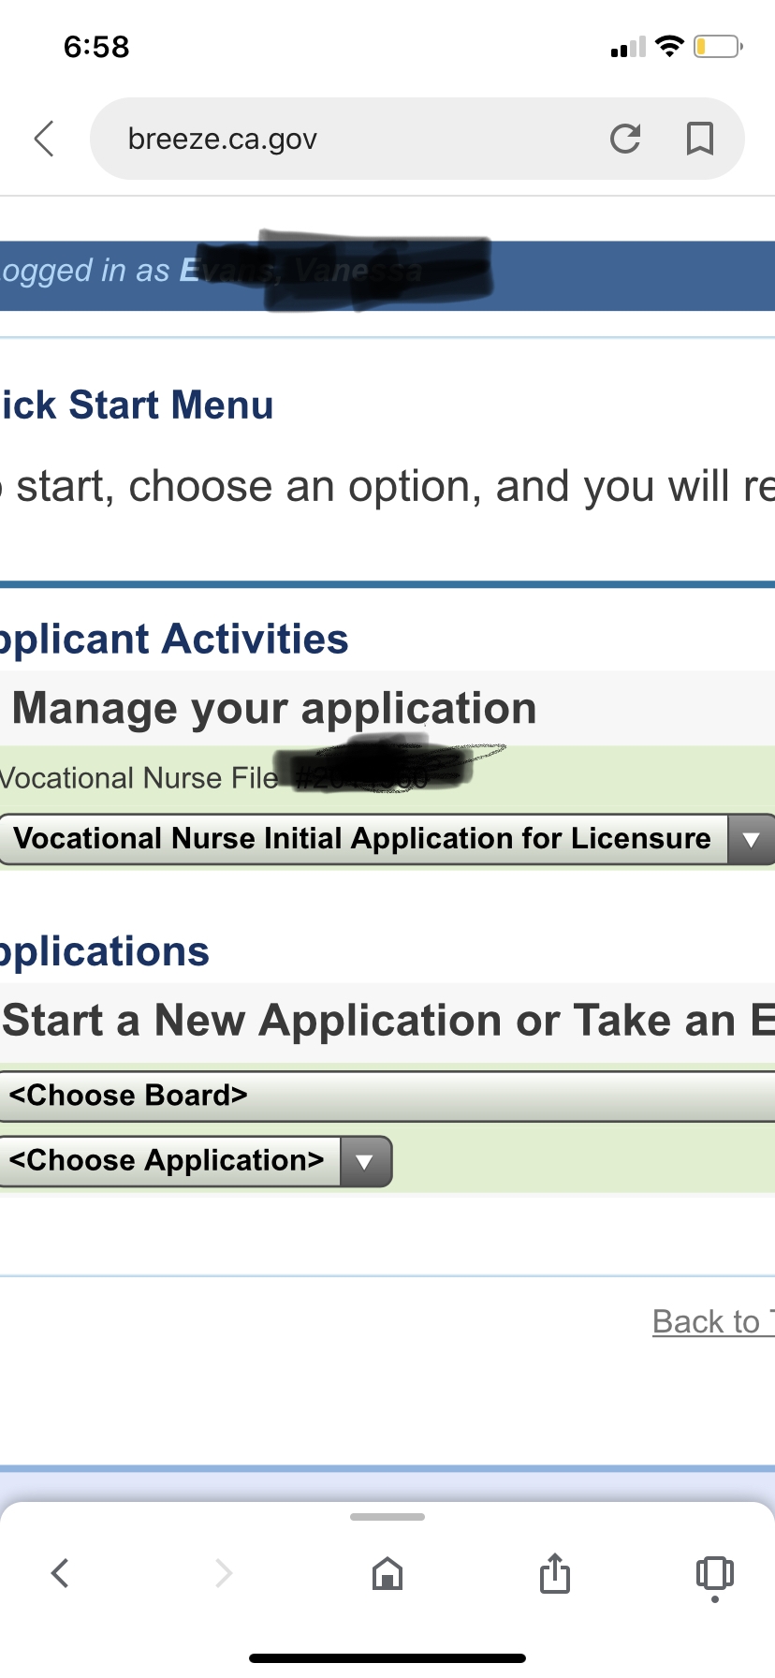Select the Choose Application combo box
The width and height of the screenshot is (775, 1678).
196,1161
